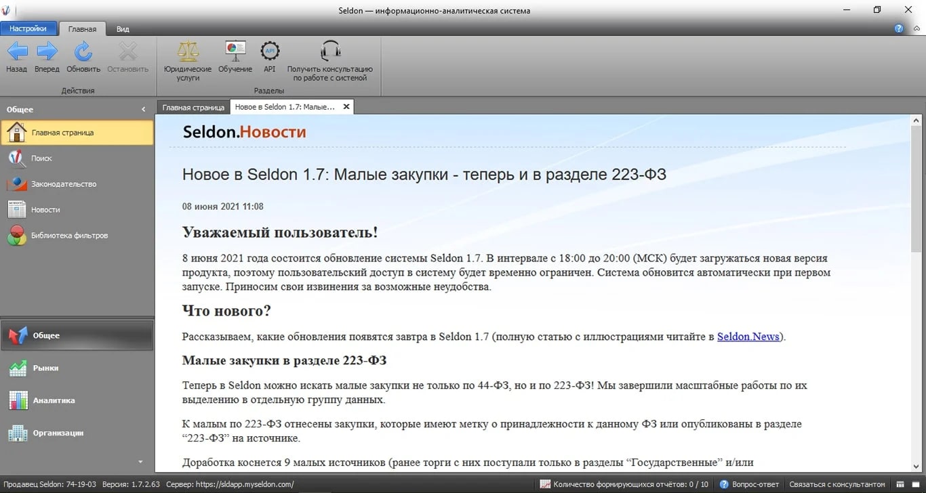Click the vertical scrollbar thumb
The height and width of the screenshot is (493, 926).
pyautogui.click(x=916, y=190)
